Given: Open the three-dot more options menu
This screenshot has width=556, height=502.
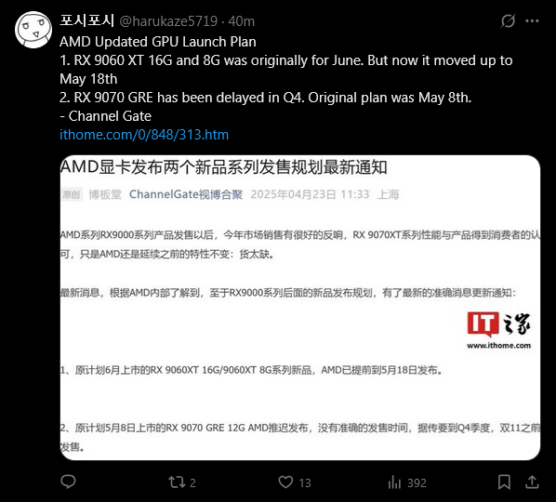Looking at the screenshot, I should 532,20.
